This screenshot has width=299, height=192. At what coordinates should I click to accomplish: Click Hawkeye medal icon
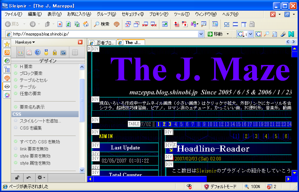pyautogui.click(x=46, y=52)
